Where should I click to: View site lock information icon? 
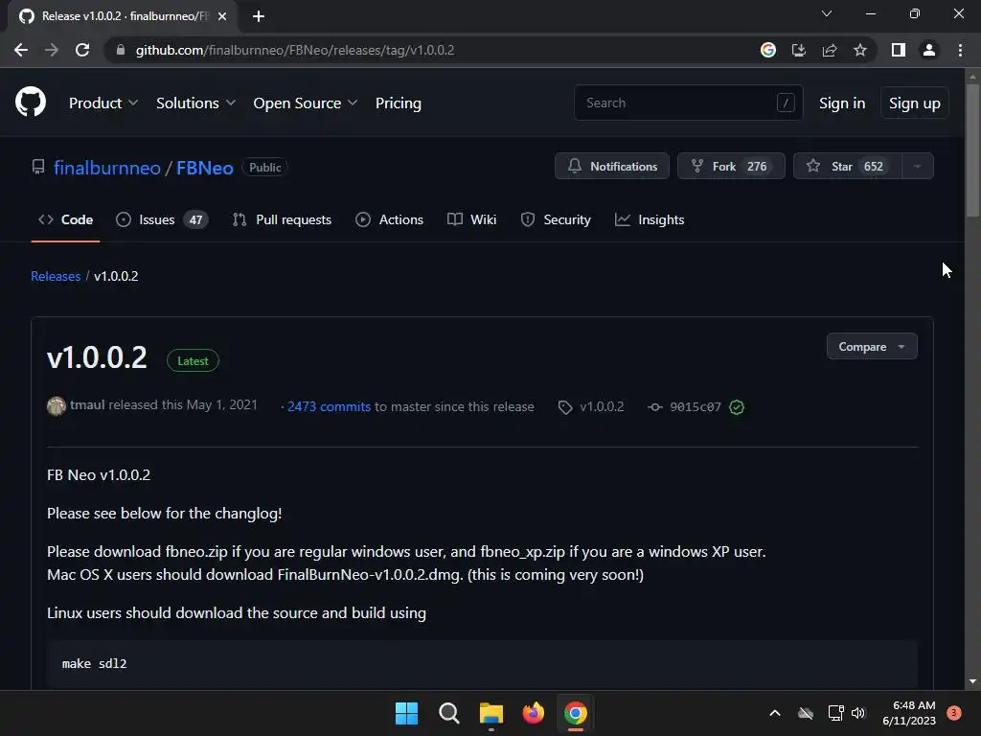[x=121, y=50]
